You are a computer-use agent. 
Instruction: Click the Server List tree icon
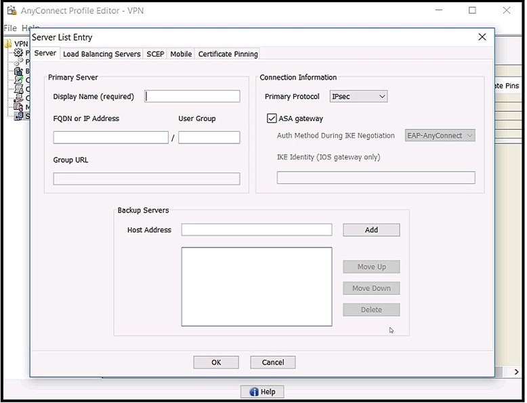(18, 116)
